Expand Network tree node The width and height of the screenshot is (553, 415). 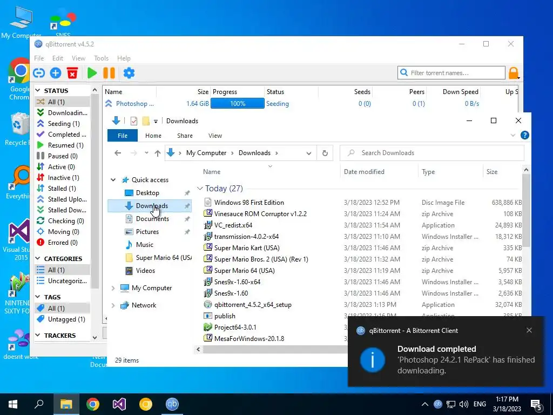113,305
